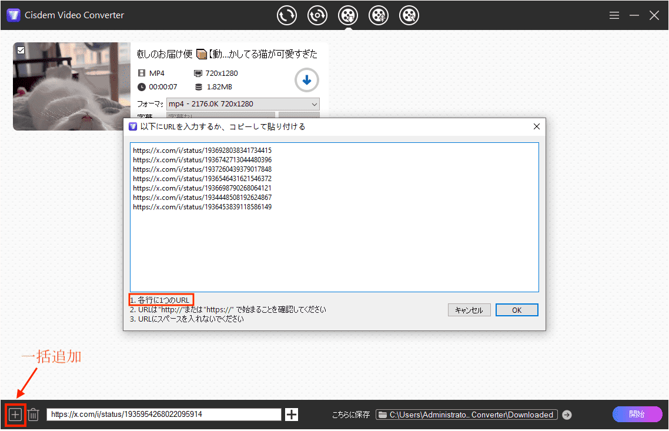Open the hamburger menu

click(x=614, y=16)
